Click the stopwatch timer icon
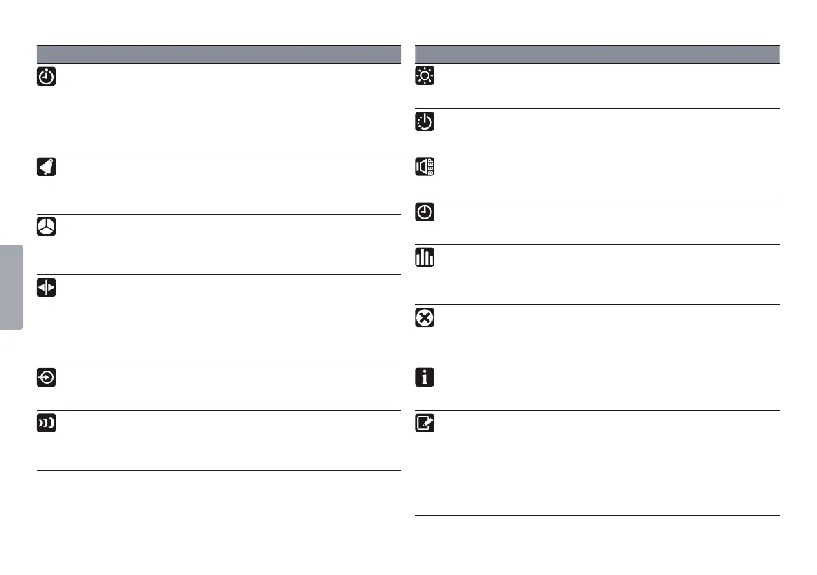Screen dimensions: 817x575 [x=46, y=77]
